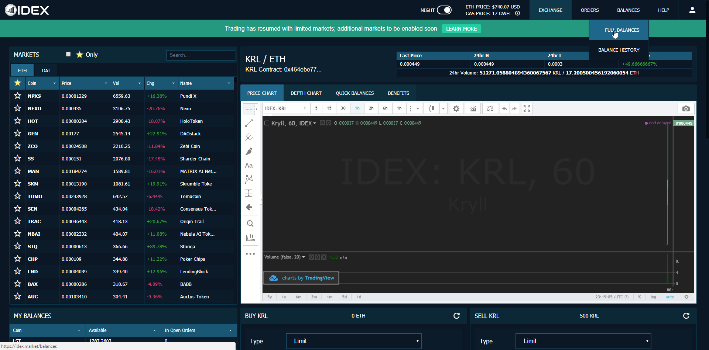Click the left-arrow back icon in drawing toolbar

(x=249, y=207)
